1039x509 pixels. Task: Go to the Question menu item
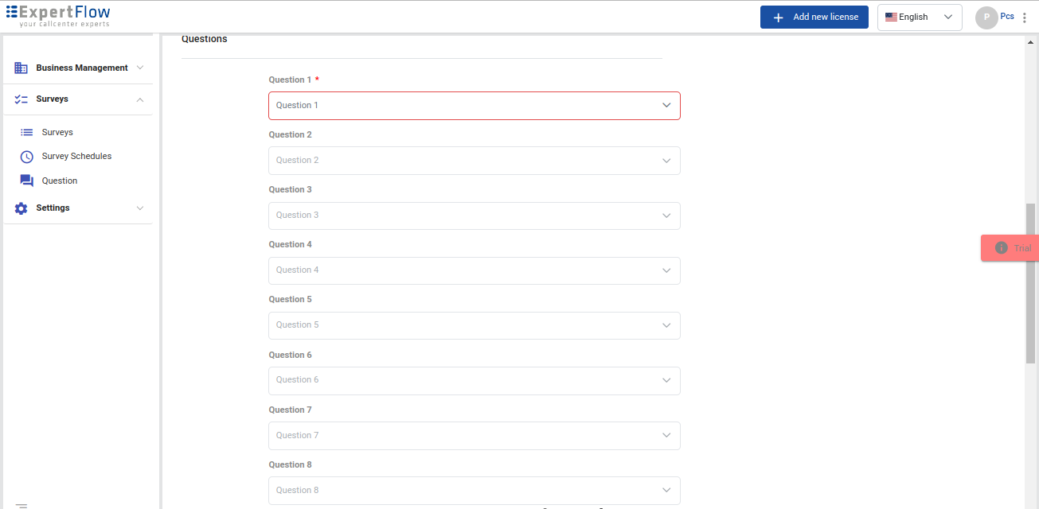[x=60, y=181]
